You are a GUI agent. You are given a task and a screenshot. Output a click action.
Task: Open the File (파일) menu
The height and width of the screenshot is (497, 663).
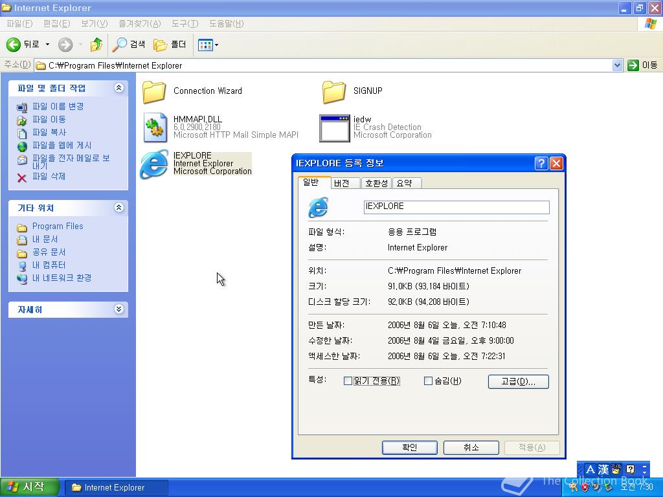click(x=19, y=24)
